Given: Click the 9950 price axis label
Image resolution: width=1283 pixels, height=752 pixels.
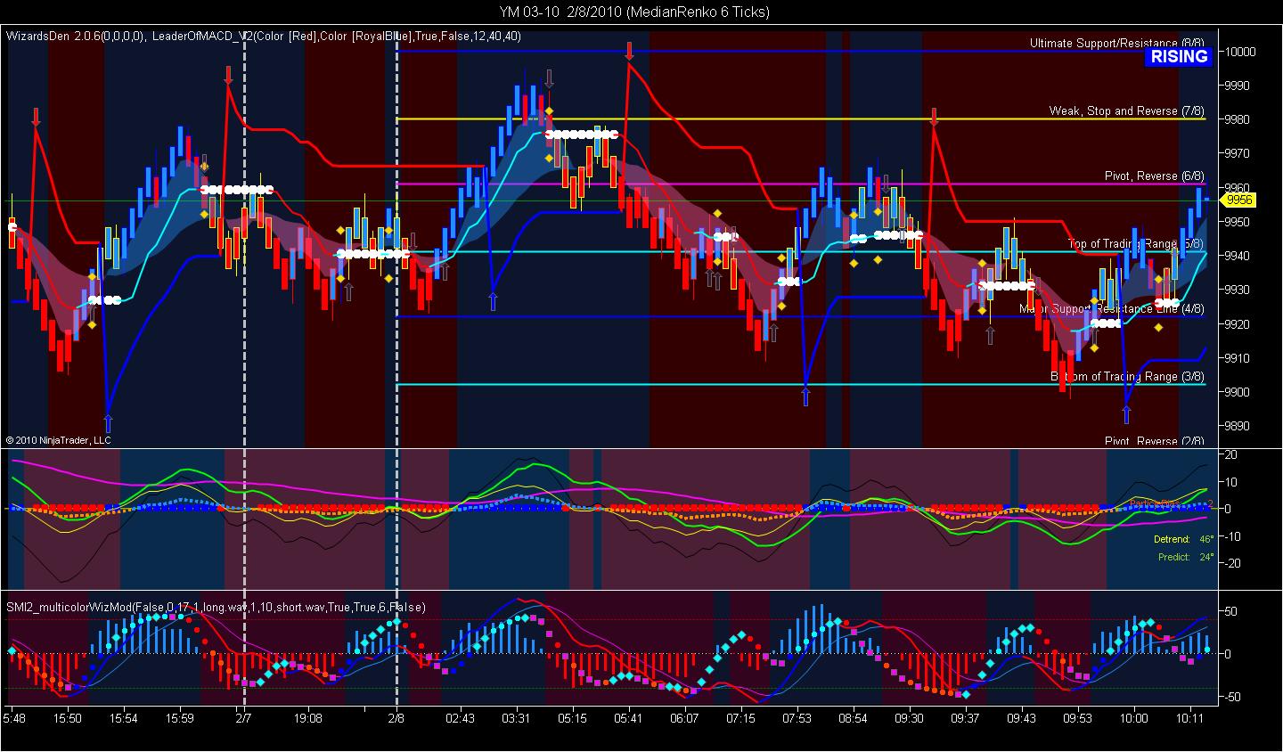Looking at the screenshot, I should 1238,222.
